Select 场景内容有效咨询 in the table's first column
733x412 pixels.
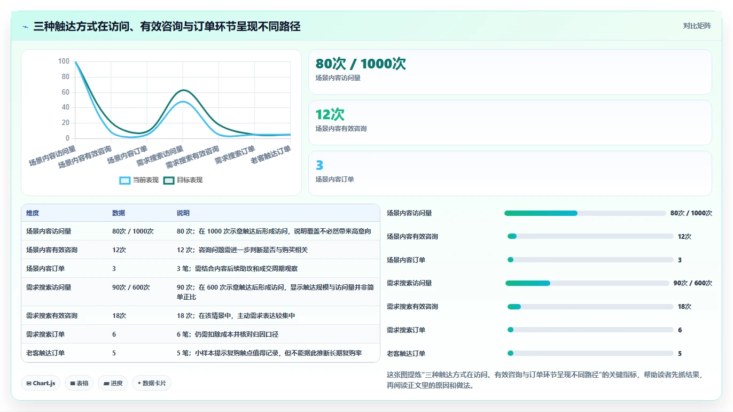(x=52, y=250)
